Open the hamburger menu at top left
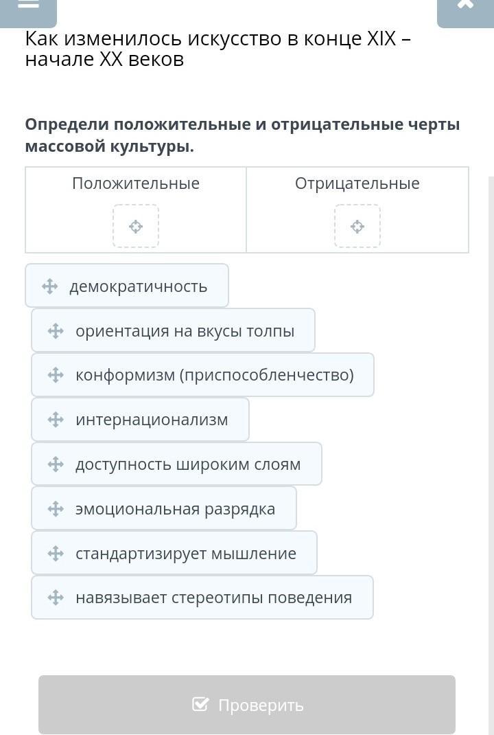This screenshot has width=494, height=735. pos(27,7)
